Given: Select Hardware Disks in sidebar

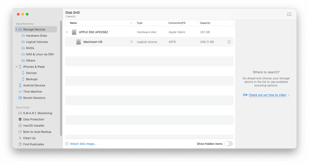Looking at the screenshot, I should coord(36,36).
